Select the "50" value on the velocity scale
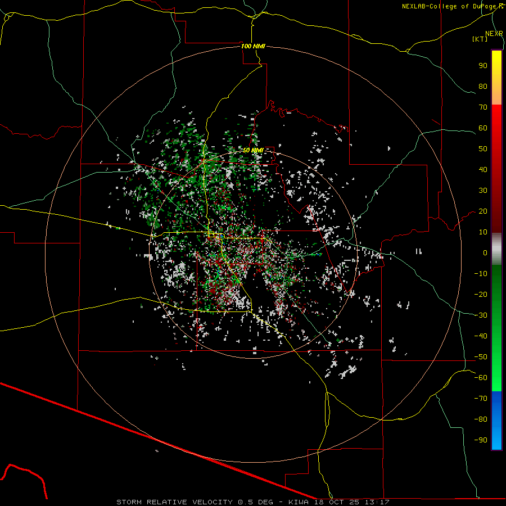Viewport: 506px width, 506px height. tap(483, 149)
